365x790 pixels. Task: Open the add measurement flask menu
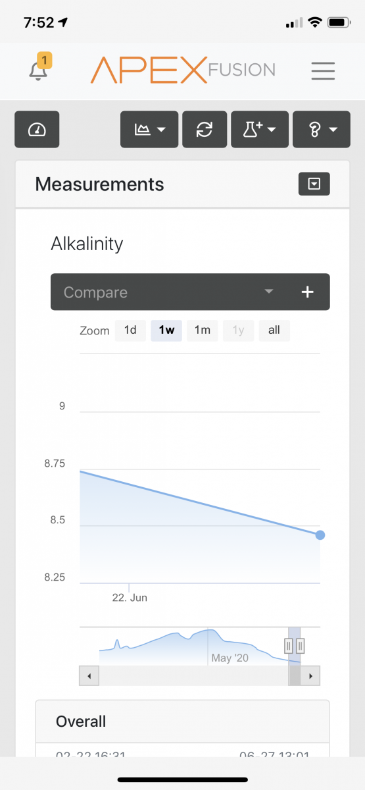pos(260,129)
